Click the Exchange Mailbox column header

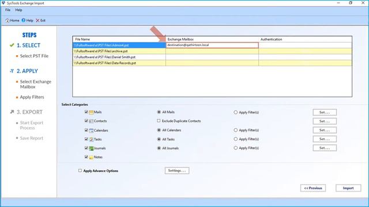coord(212,39)
